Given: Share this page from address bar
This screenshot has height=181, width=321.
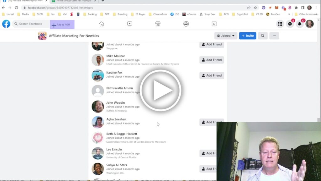Looking at the screenshot, I should click(x=249, y=8).
